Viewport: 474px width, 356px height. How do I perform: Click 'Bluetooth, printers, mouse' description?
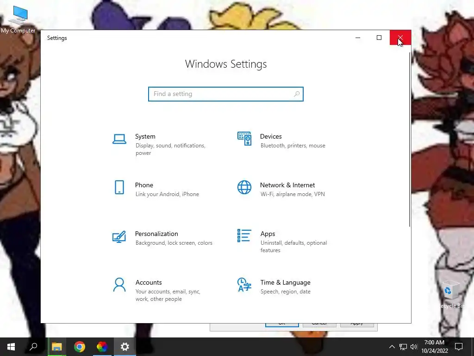click(293, 146)
